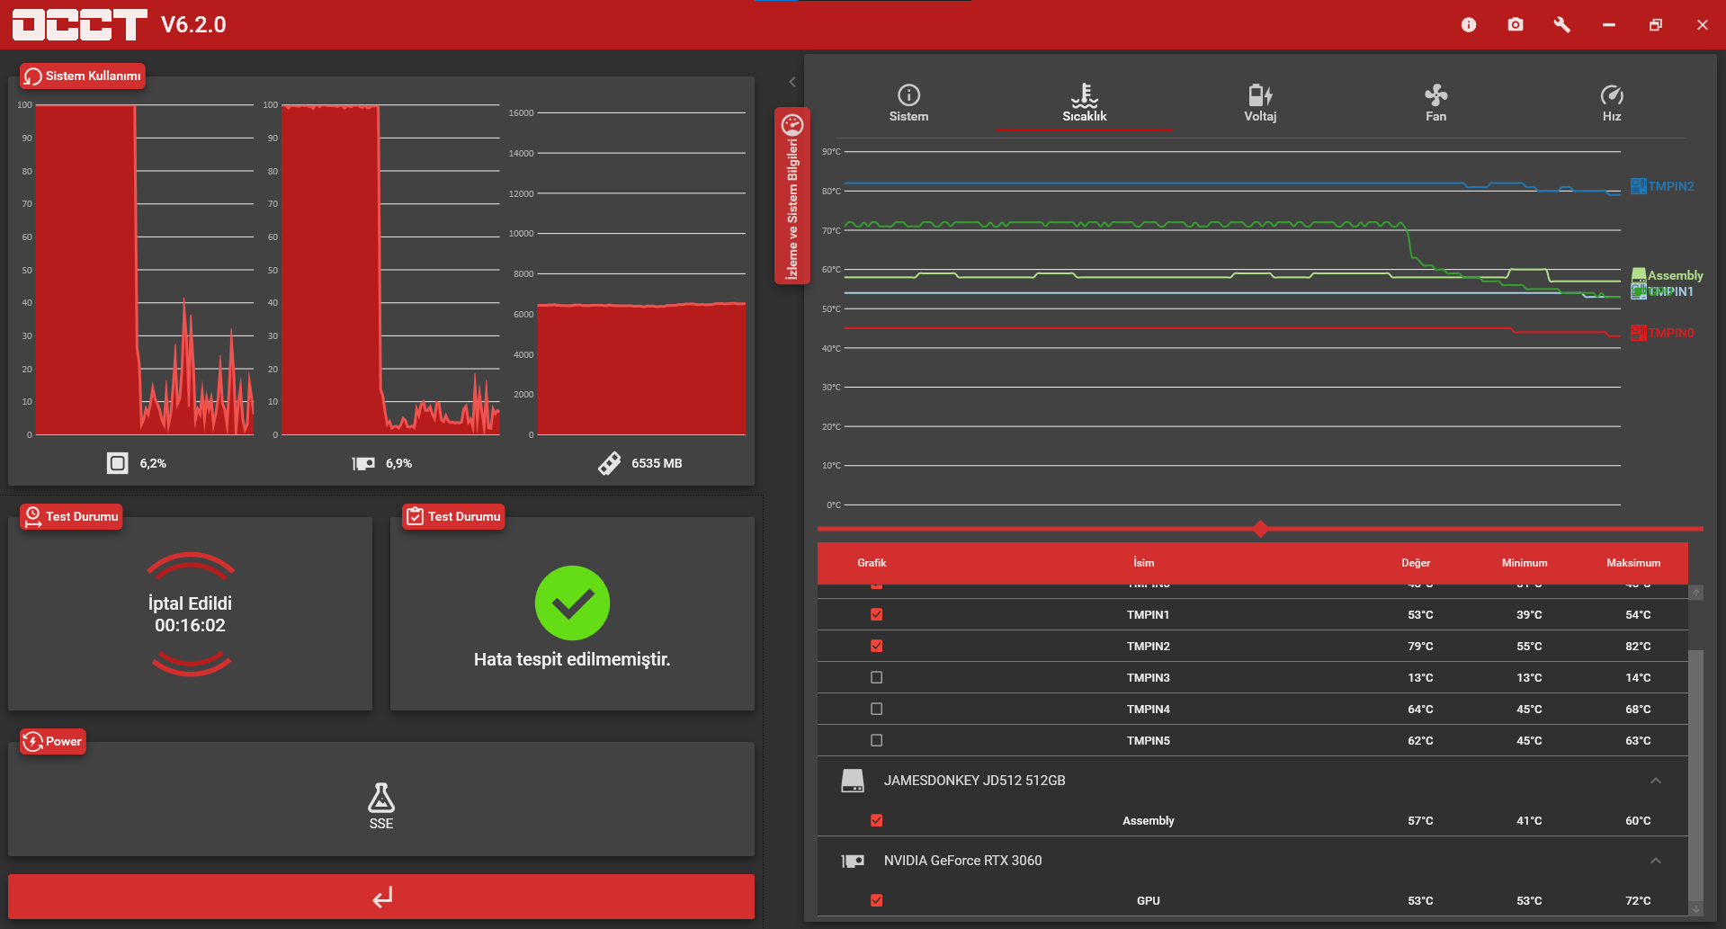Enable the TMPIN3 graph checkbox
This screenshot has height=929, width=1726.
coord(877,677)
